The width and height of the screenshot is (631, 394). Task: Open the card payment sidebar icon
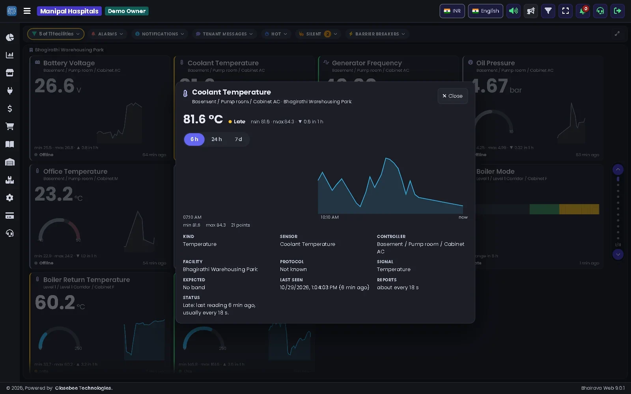10,216
